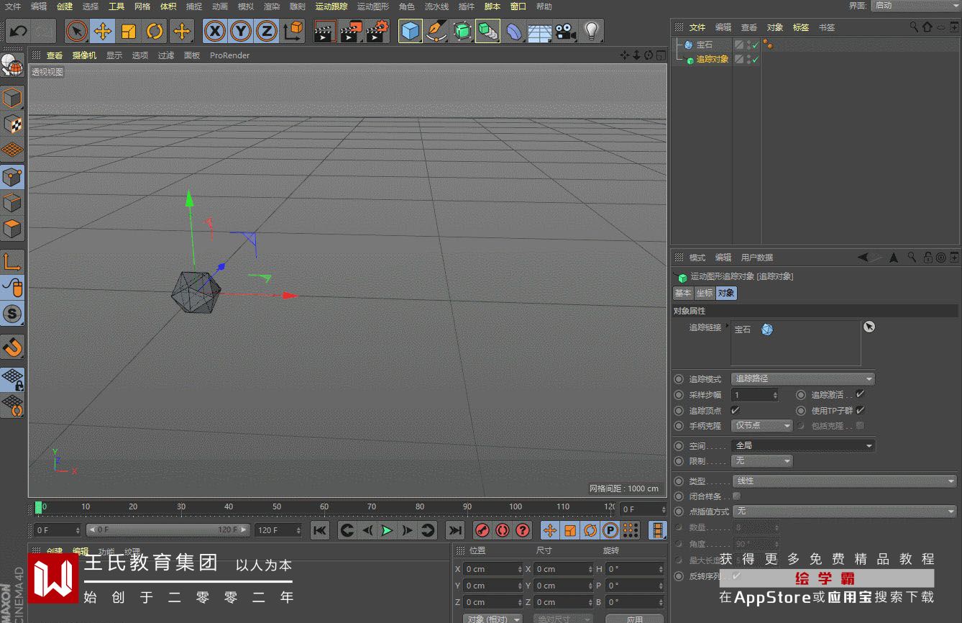This screenshot has width=962, height=623.
Task: Play the animation forward
Action: 387,531
